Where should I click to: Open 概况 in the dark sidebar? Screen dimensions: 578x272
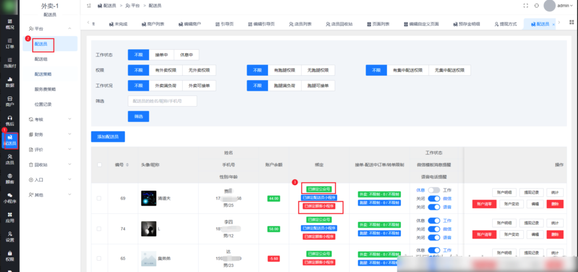pyautogui.click(x=10, y=24)
